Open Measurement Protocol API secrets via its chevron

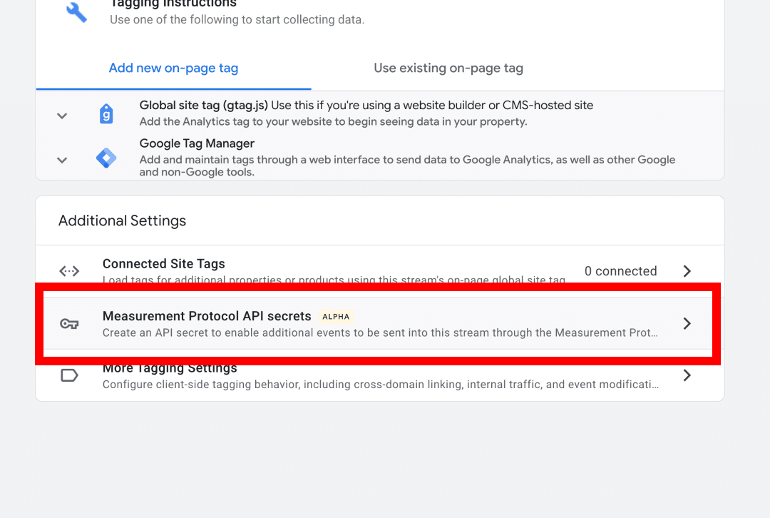point(687,323)
